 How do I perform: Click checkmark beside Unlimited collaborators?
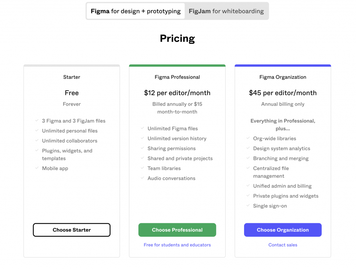37,140
